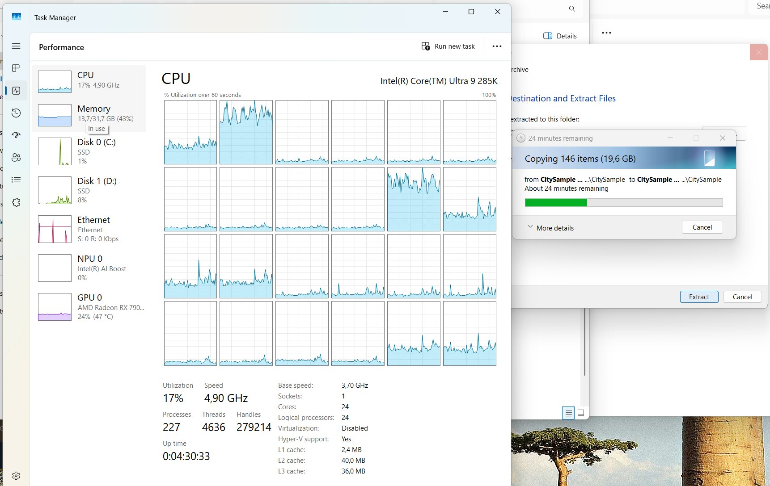The image size is (770, 486).
Task: Click the File Explorer vertical scrollbar
Action: (584, 342)
